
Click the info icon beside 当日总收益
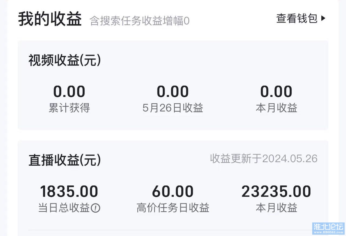95,208
